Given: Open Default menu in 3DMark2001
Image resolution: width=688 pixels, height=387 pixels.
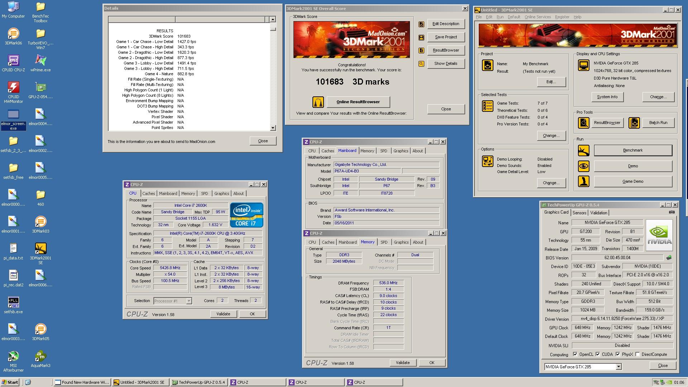Looking at the screenshot, I should point(514,17).
